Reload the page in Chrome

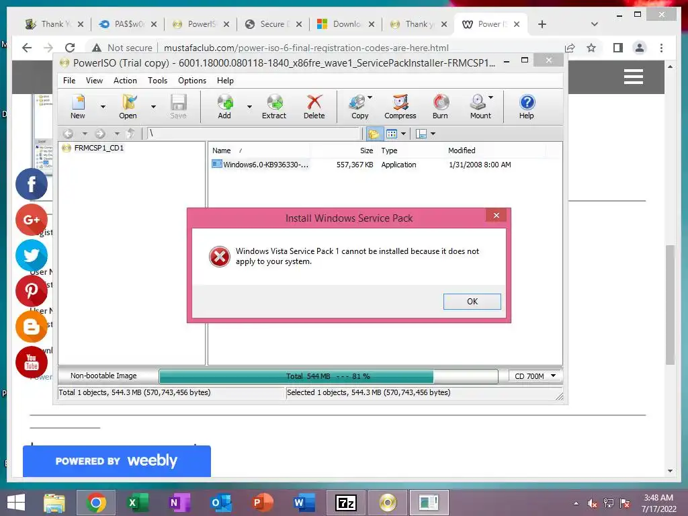pyautogui.click(x=70, y=48)
